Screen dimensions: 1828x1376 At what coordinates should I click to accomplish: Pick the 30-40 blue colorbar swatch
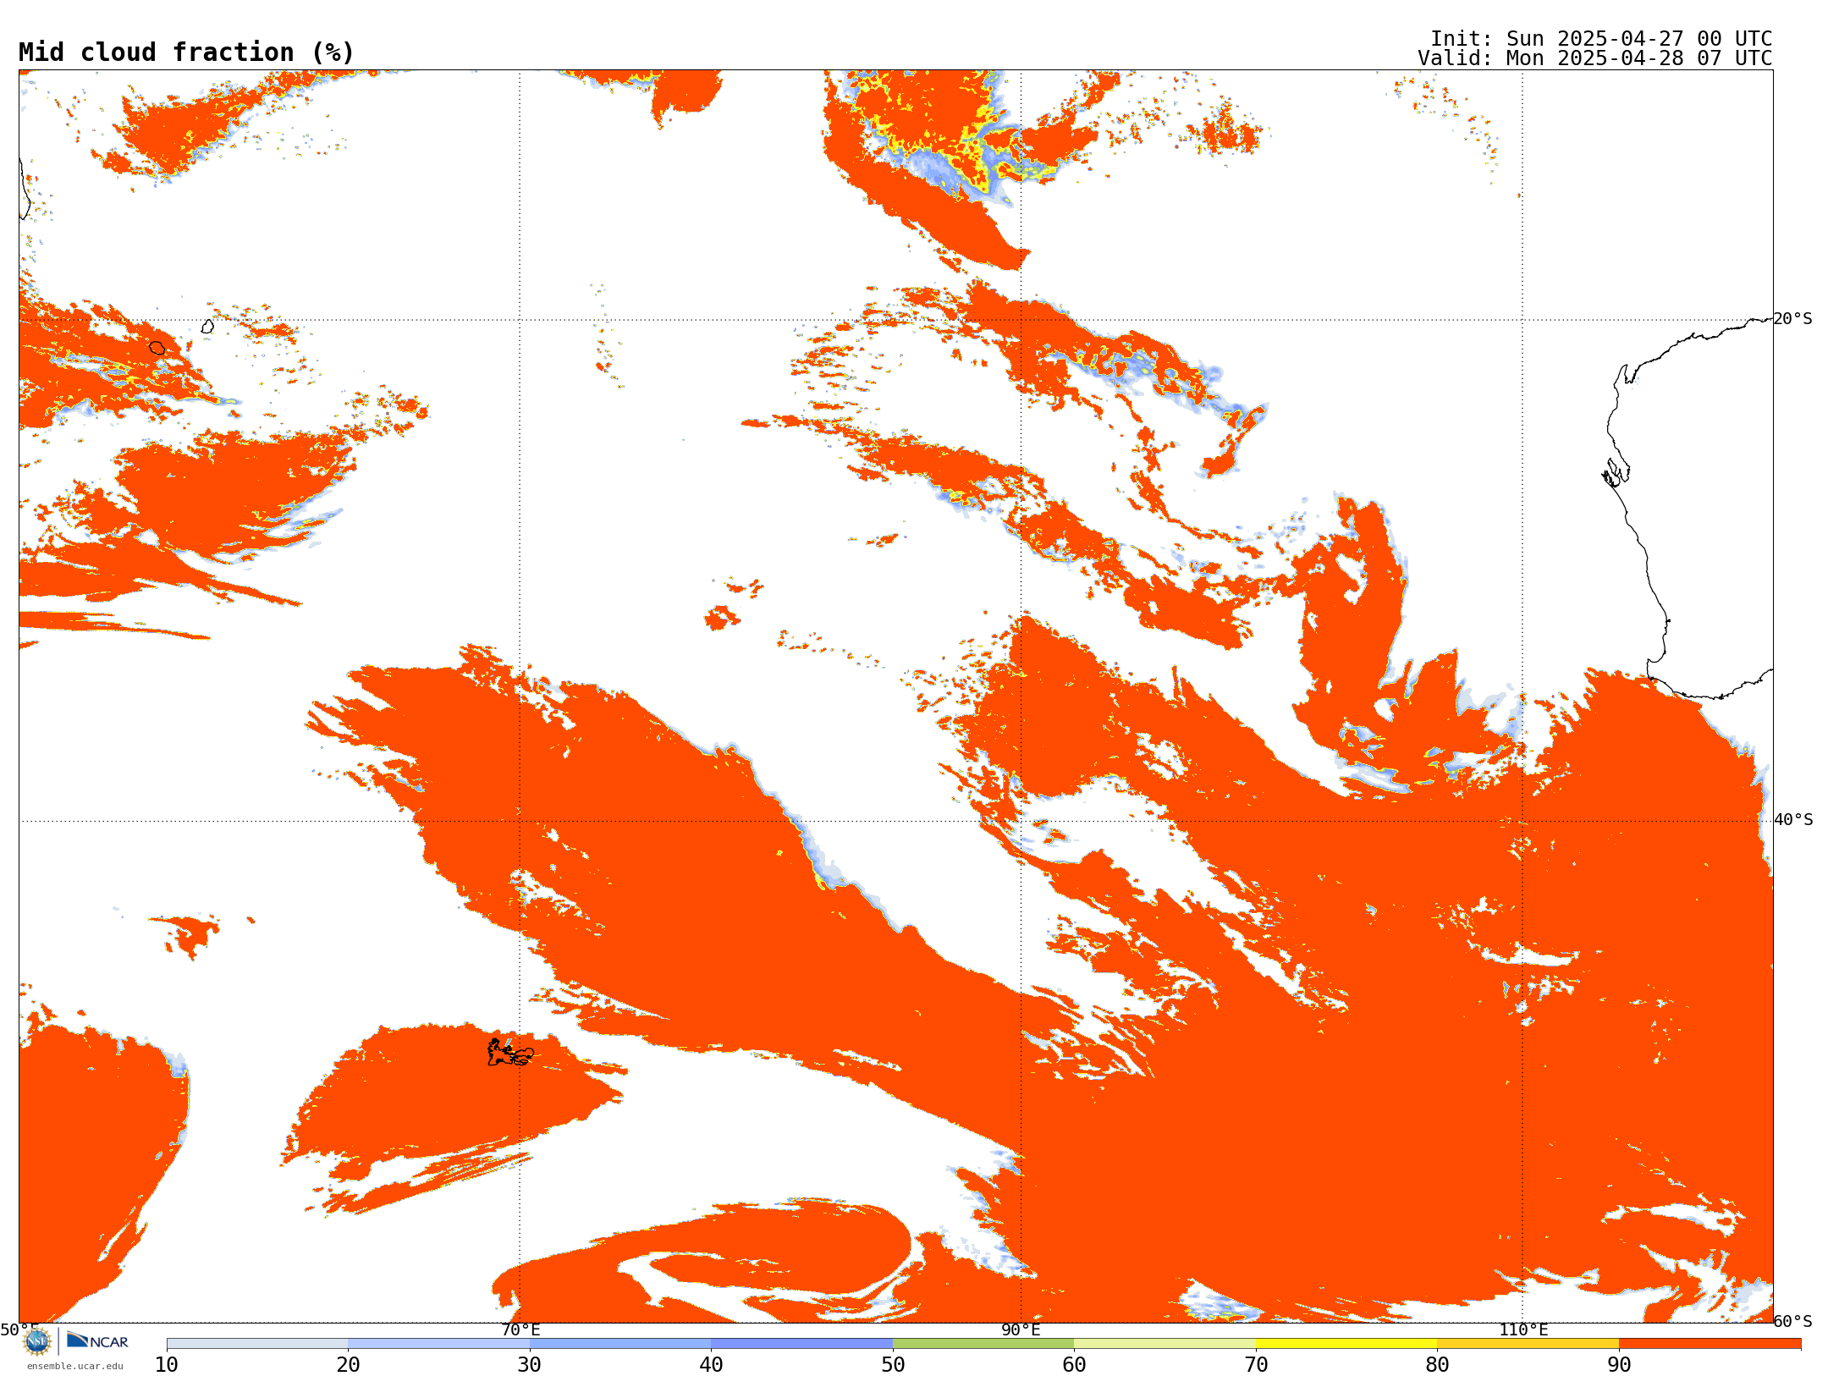(x=620, y=1344)
